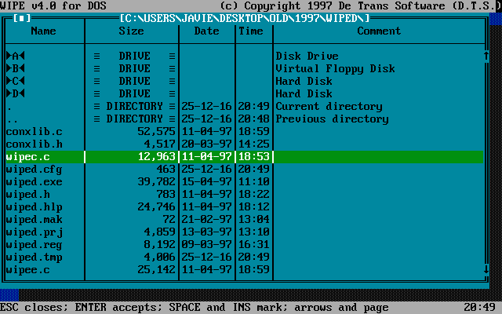Click the 'Current directory' comment
This screenshot has width=502, height=314.
329,107
